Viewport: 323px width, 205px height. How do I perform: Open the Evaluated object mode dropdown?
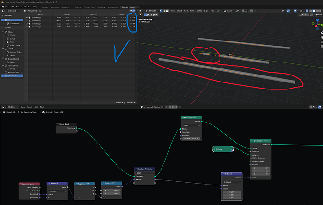click(15, 11)
